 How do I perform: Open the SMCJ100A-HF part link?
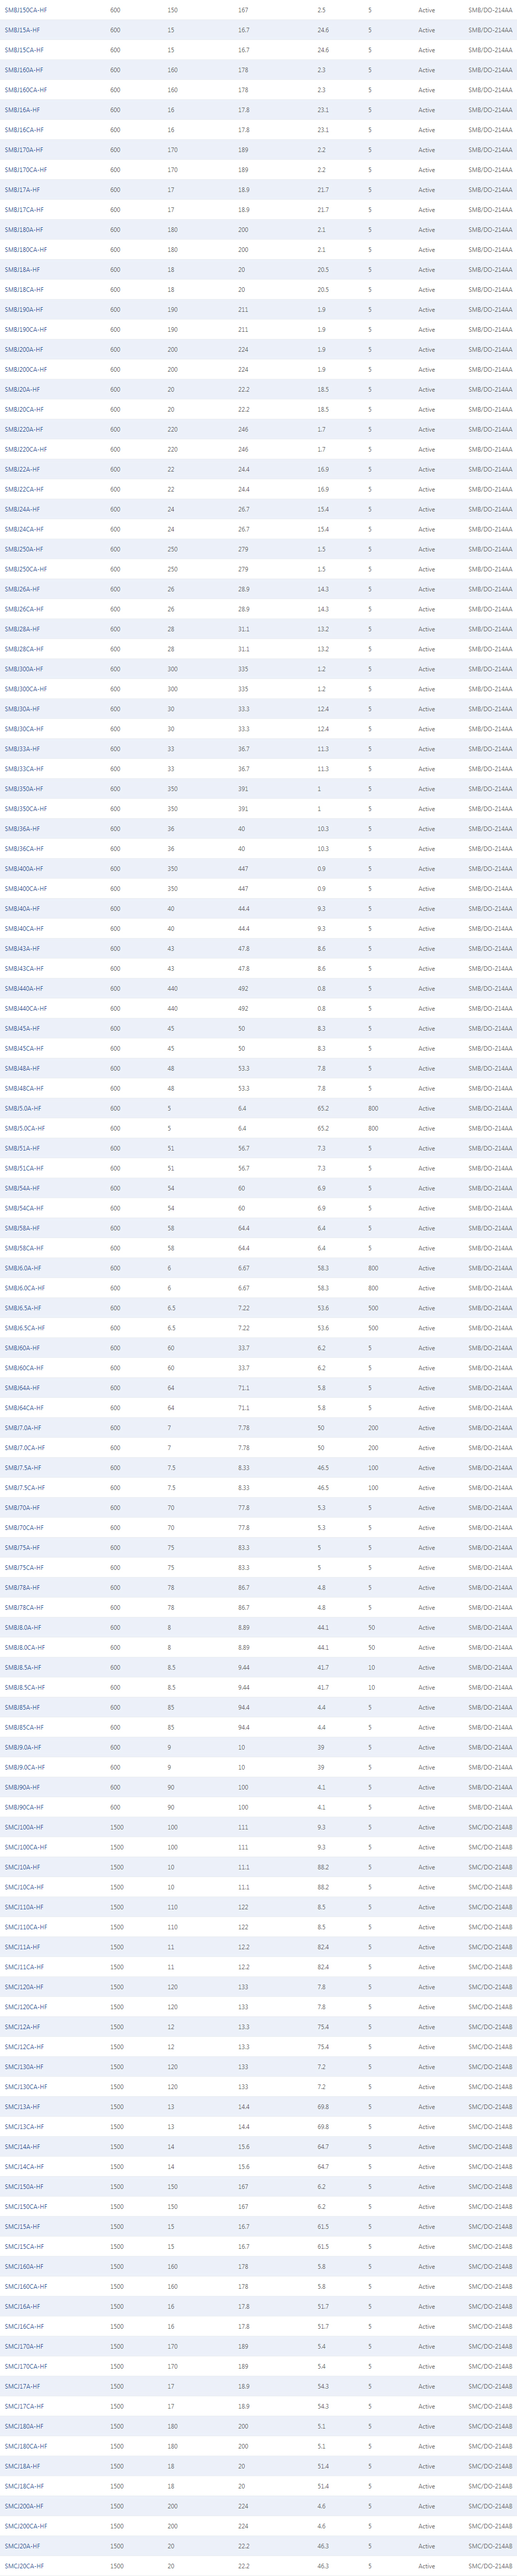tap(24, 1827)
